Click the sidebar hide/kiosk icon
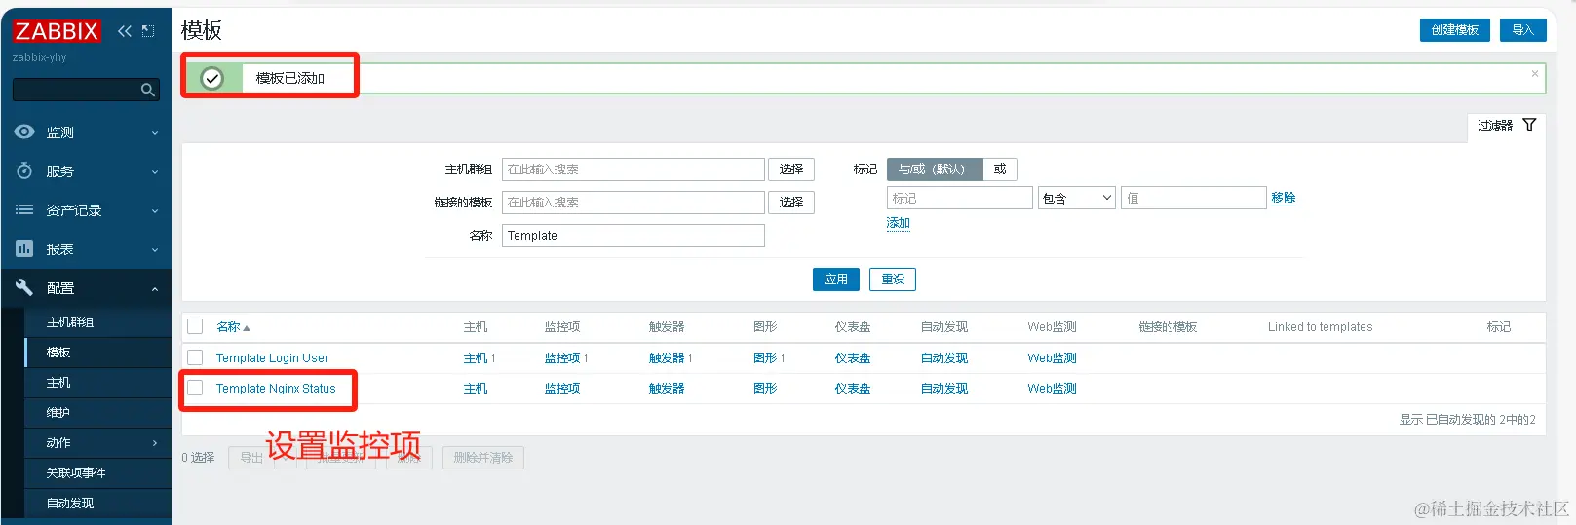The image size is (1576, 525). click(148, 31)
